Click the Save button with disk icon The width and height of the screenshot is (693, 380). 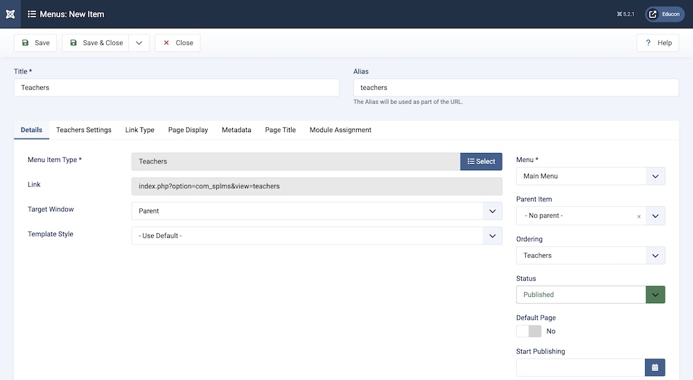pos(35,43)
